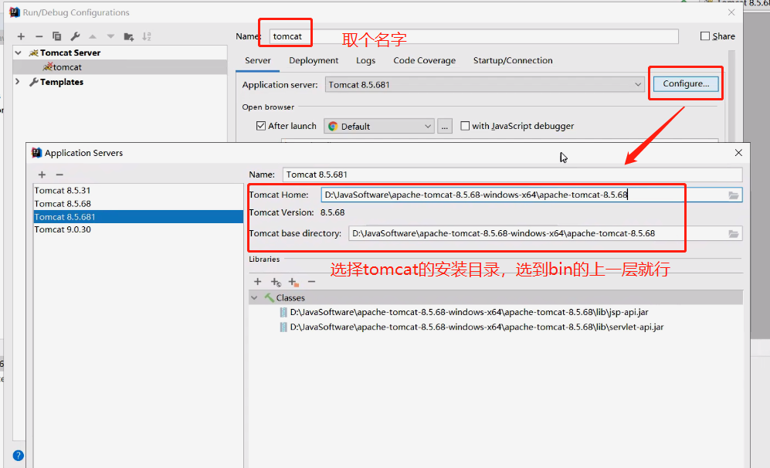
Task: Switch to the Deployment tab
Action: [314, 60]
